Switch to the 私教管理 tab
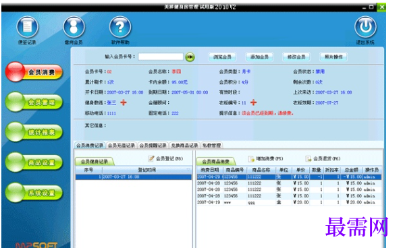The height and width of the screenshot is (248, 401). [x=211, y=146]
